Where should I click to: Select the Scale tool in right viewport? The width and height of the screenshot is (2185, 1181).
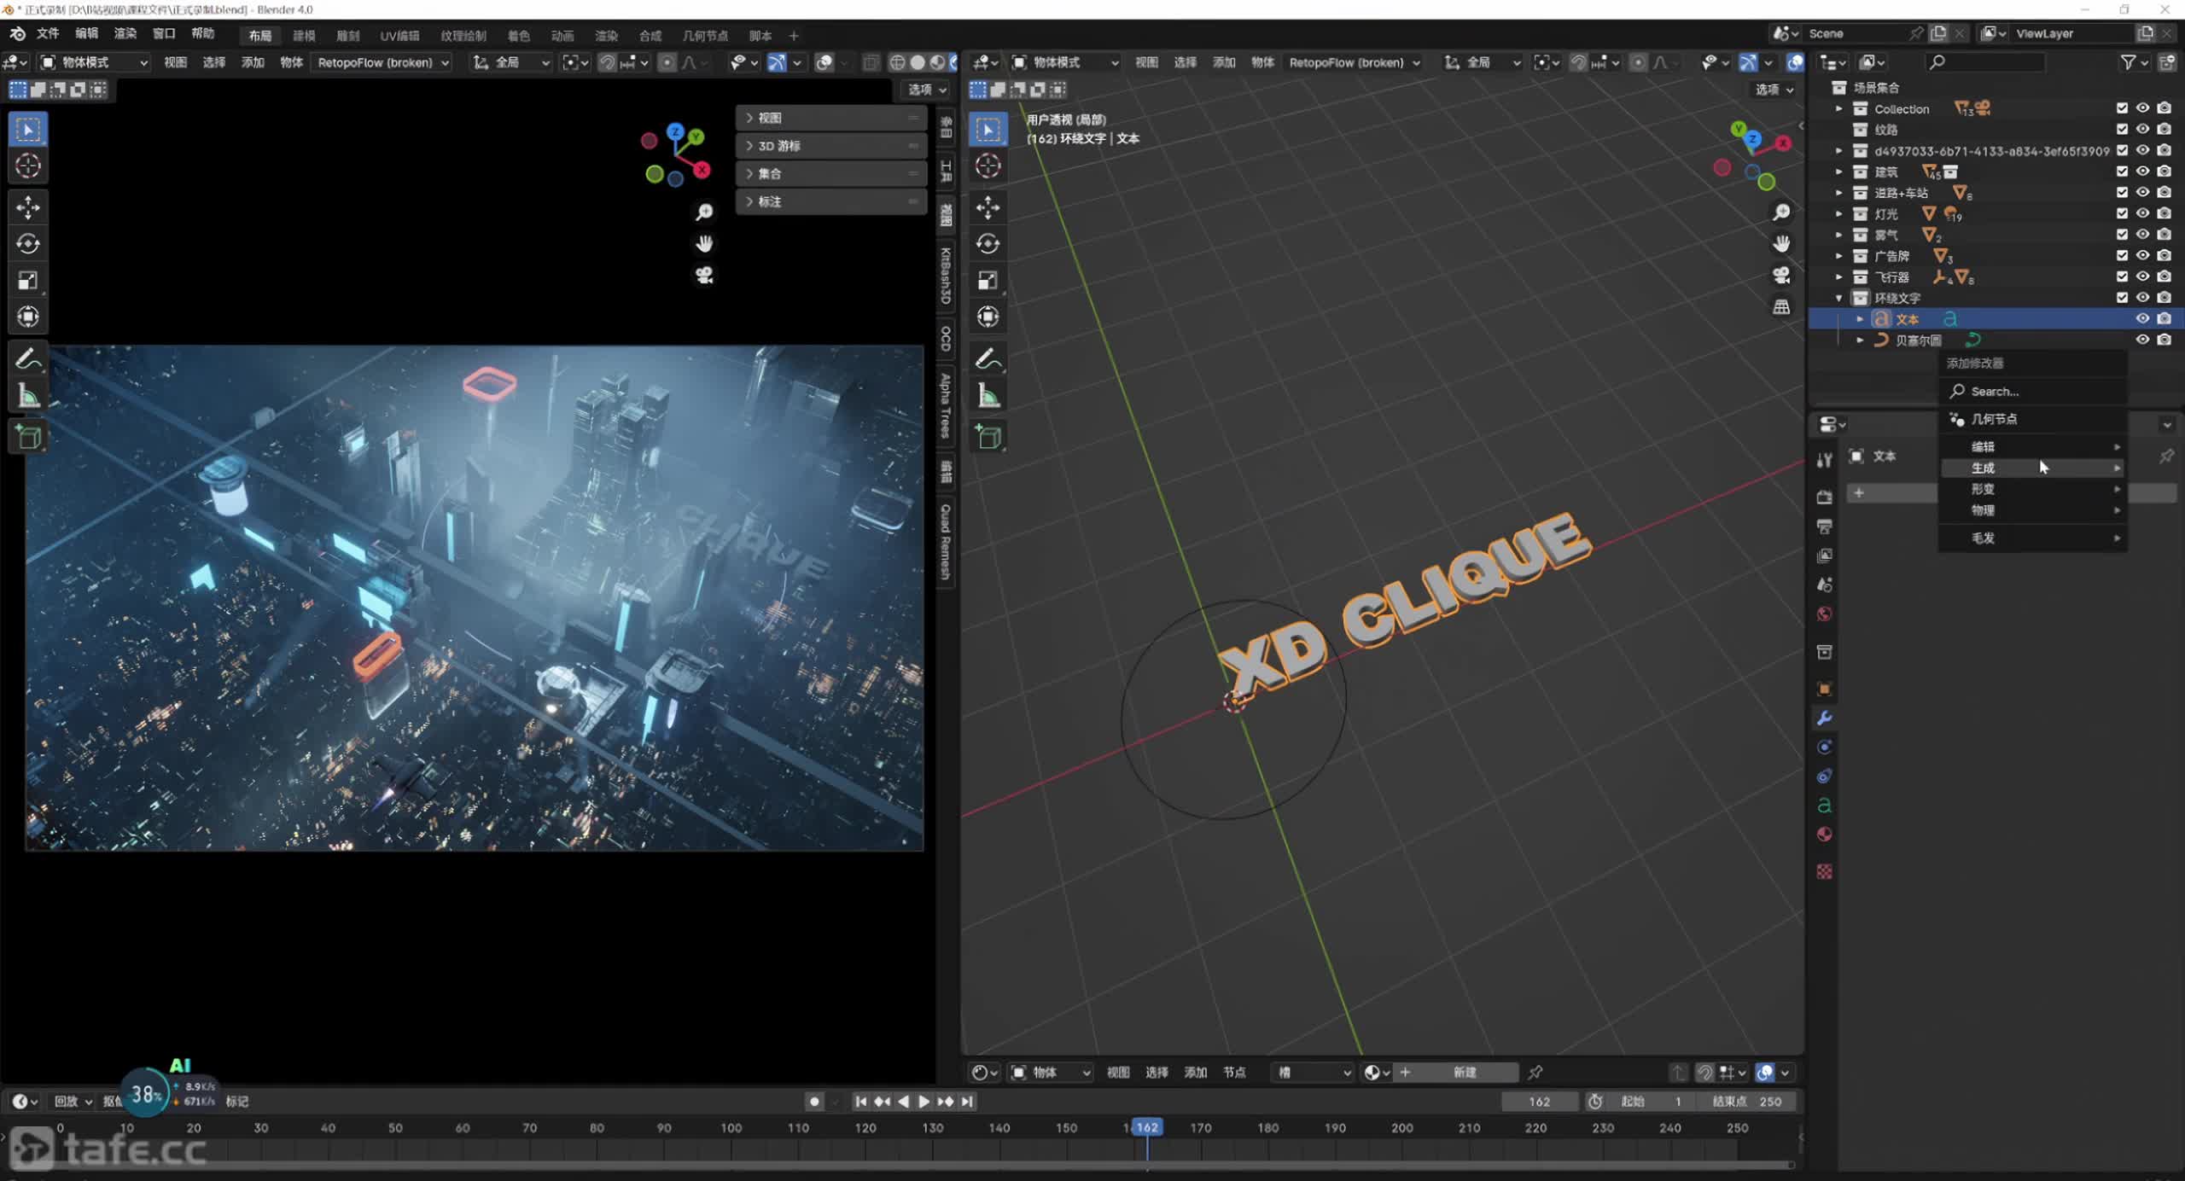coord(988,281)
